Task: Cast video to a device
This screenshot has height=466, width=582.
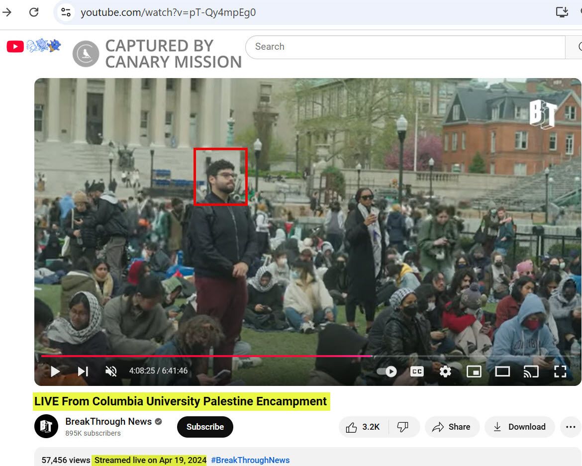Action: [531, 371]
